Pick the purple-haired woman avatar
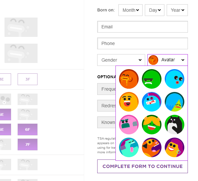The width and height of the screenshot is (198, 181). click(175, 147)
